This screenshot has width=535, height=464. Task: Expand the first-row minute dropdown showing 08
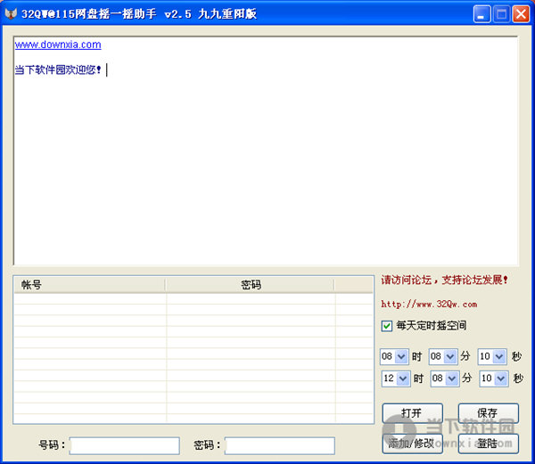pyautogui.click(x=450, y=357)
